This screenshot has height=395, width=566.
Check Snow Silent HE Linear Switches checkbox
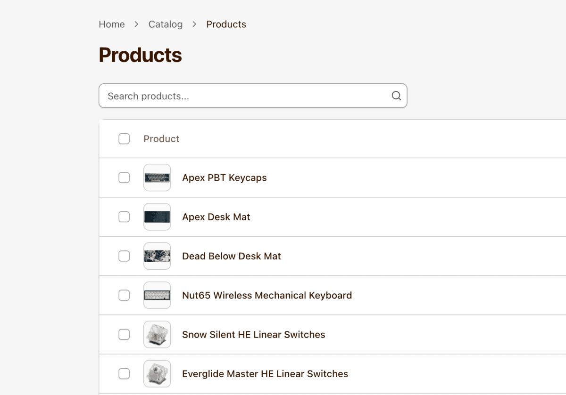[124, 334]
